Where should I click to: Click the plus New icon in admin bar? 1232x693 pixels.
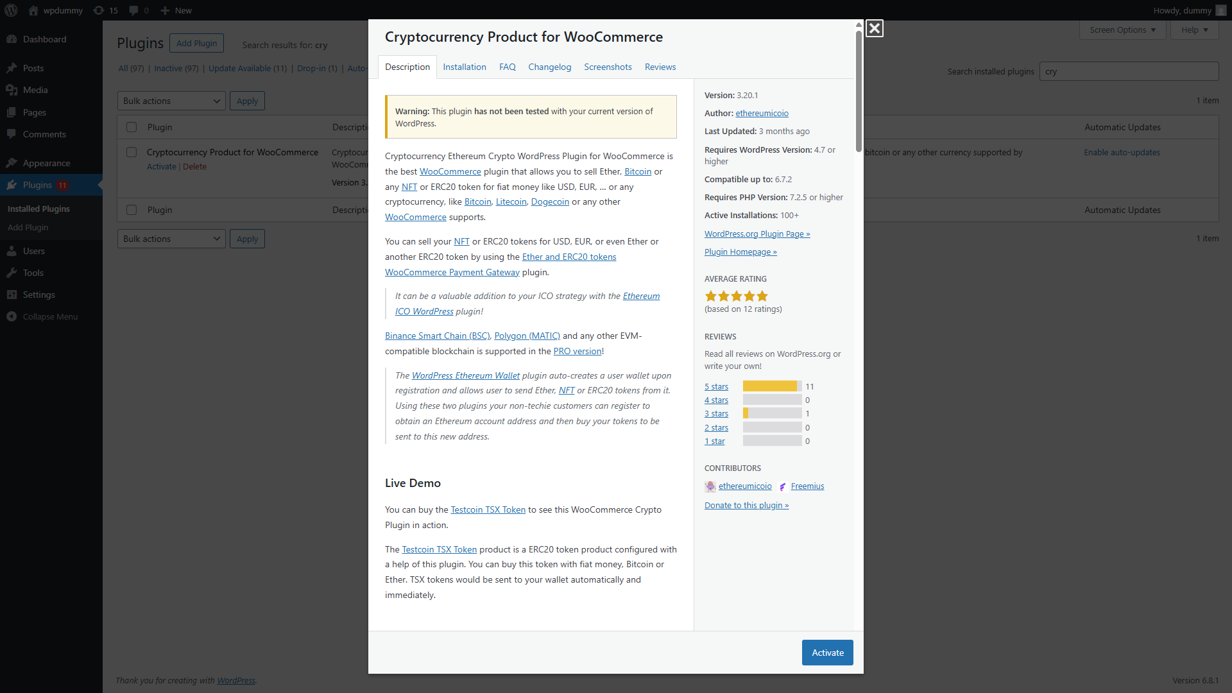tap(165, 10)
